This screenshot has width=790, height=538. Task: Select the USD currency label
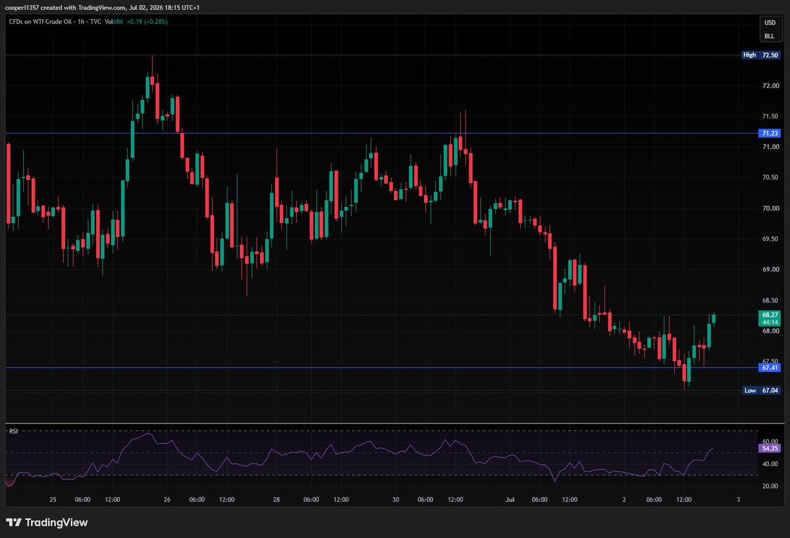coord(770,22)
